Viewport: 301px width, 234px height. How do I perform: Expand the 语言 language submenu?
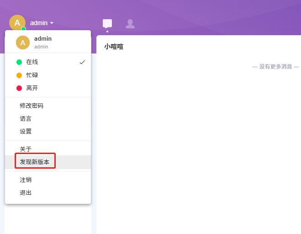26,118
